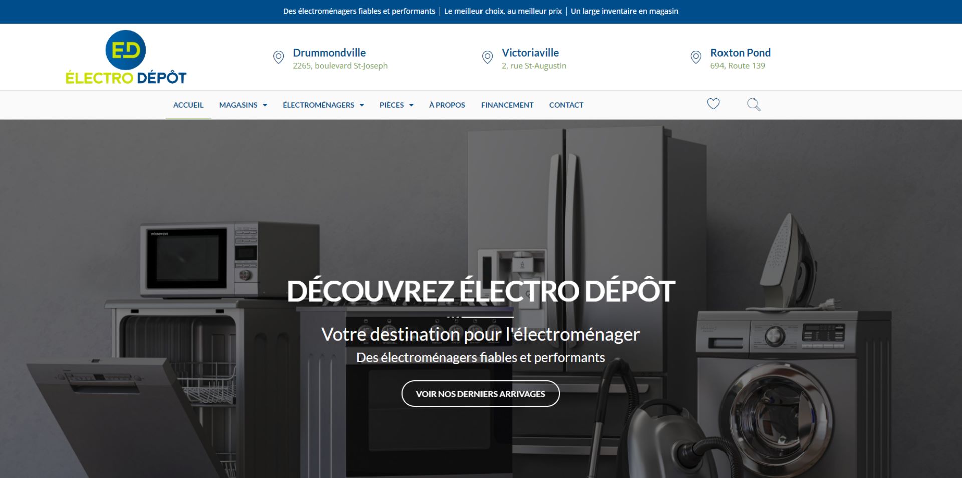
Task: Click the Roxton Pond address link
Action: pyautogui.click(x=738, y=65)
